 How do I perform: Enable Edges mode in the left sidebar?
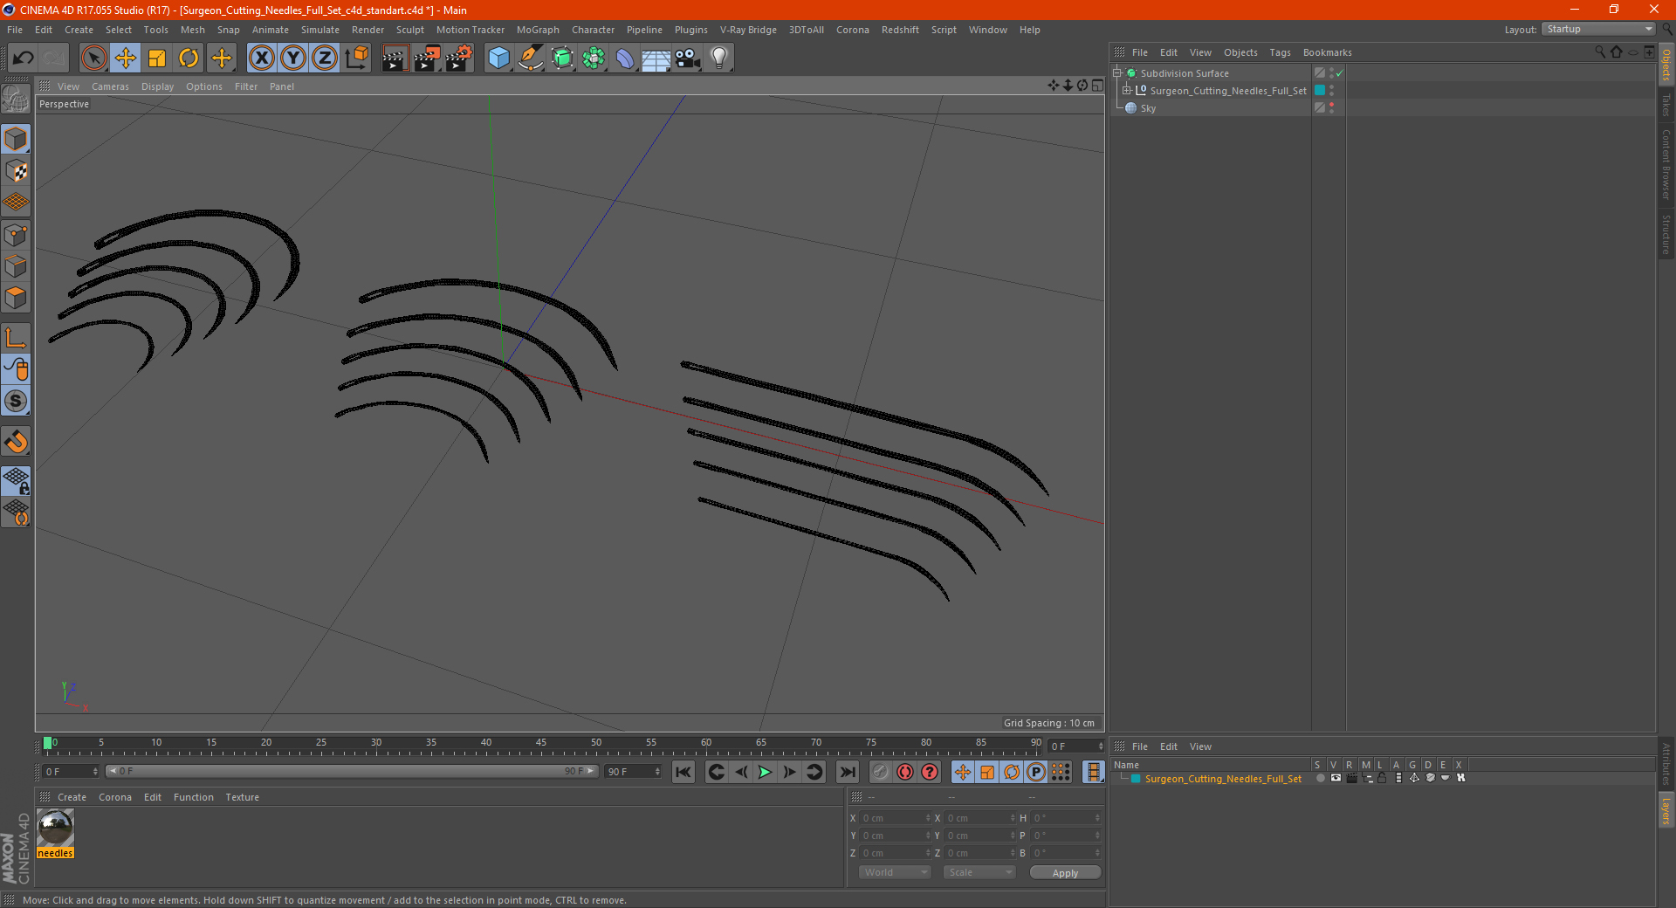click(x=16, y=266)
